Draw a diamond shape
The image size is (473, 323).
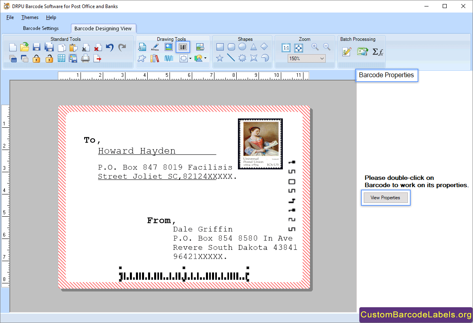264,46
